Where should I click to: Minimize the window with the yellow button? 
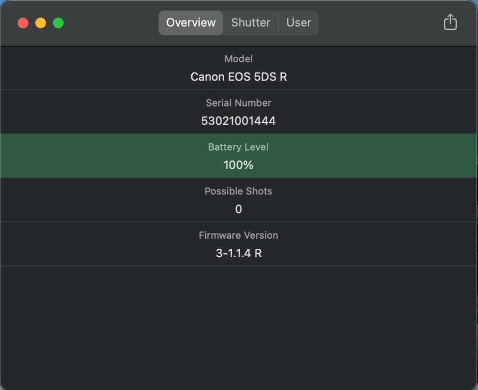click(41, 23)
